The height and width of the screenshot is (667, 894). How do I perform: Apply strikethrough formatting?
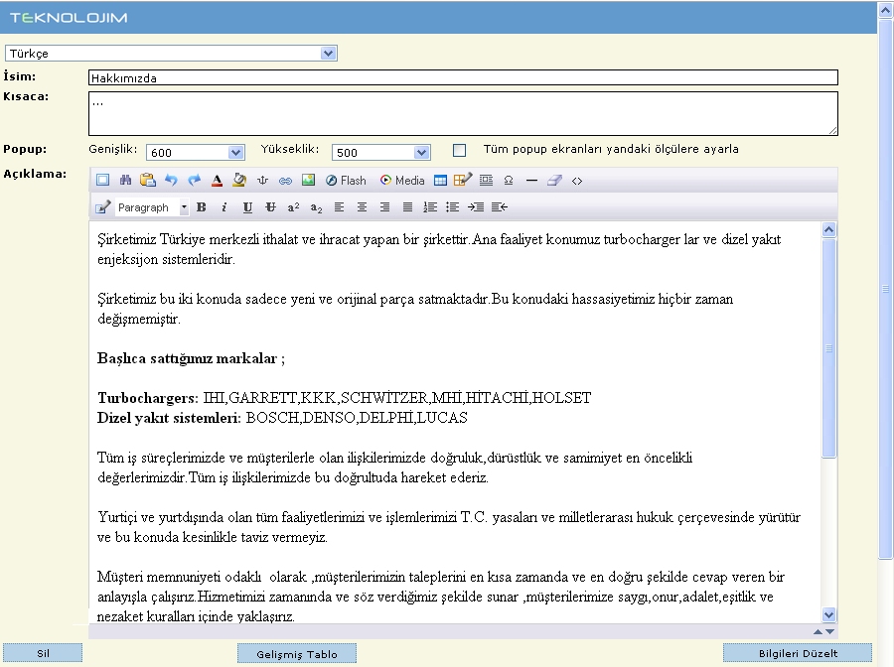[x=270, y=207]
